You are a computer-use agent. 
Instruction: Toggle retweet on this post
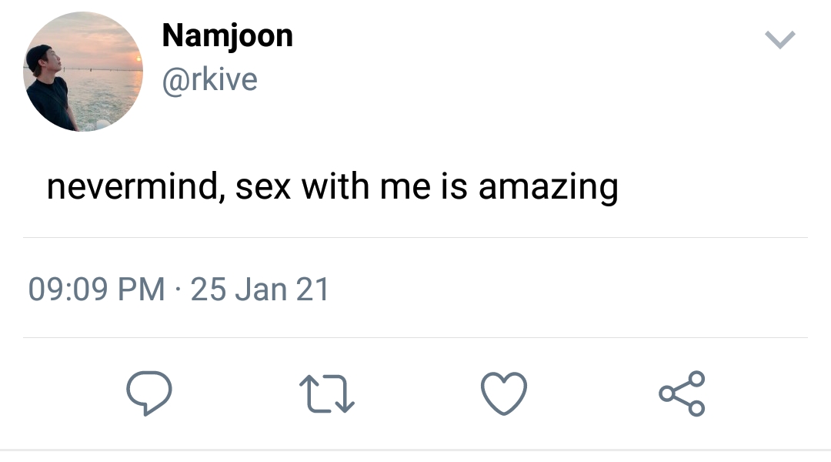[326, 393]
